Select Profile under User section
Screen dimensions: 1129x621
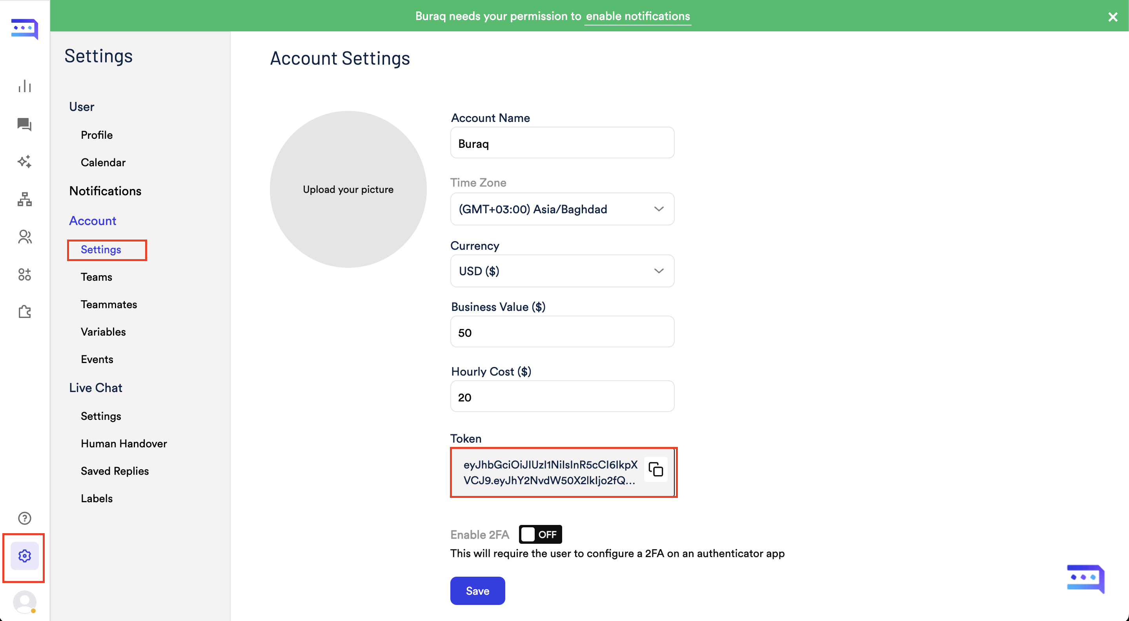point(97,135)
